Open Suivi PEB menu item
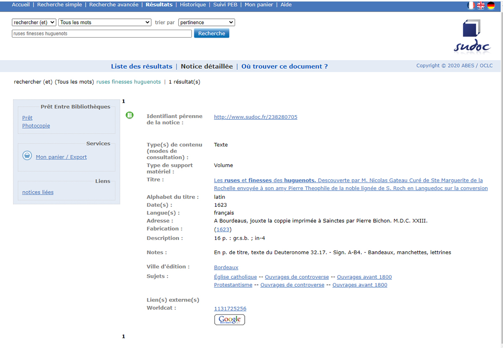Screen dimensions: 503x348 pyautogui.click(x=225, y=5)
